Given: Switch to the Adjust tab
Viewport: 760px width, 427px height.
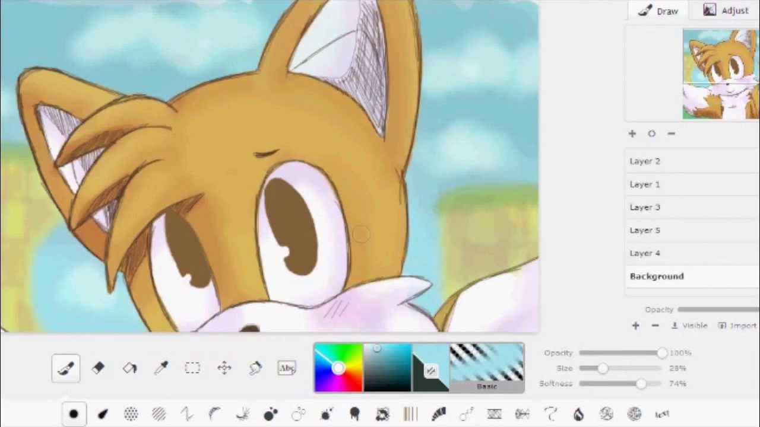Looking at the screenshot, I should (x=726, y=11).
